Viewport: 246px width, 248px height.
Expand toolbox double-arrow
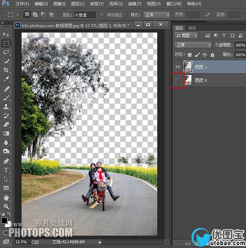click(2, 23)
